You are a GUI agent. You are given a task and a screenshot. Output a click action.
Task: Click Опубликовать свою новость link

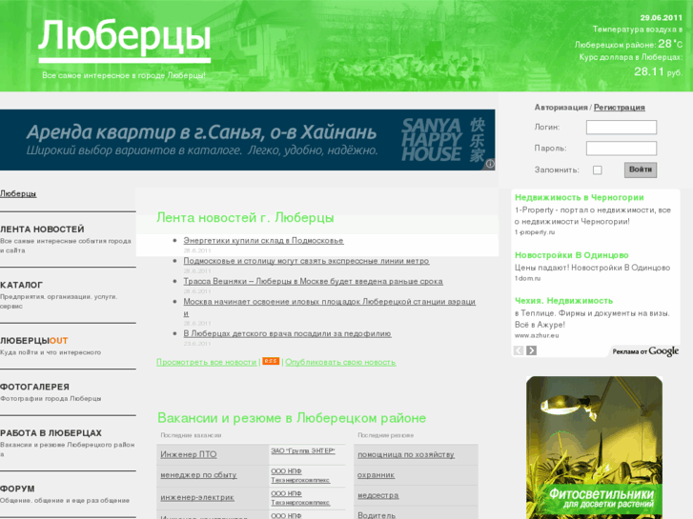coord(340,362)
